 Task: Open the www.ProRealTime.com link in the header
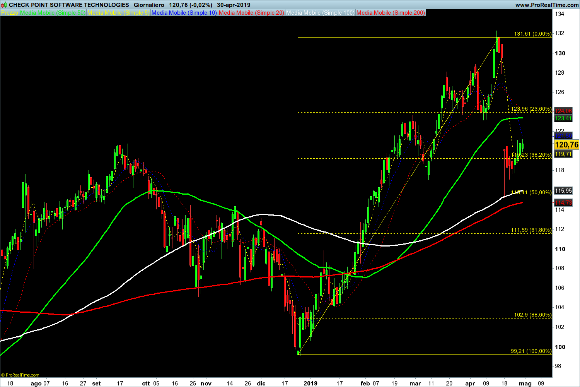[x=547, y=5]
